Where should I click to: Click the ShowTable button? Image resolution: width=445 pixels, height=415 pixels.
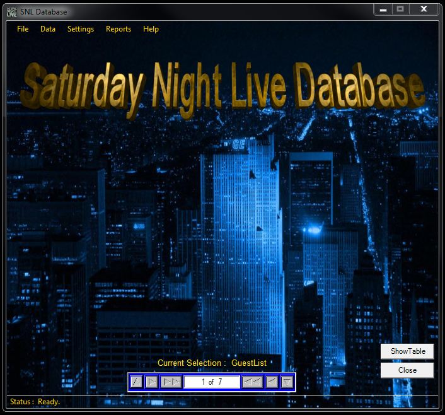click(x=407, y=351)
